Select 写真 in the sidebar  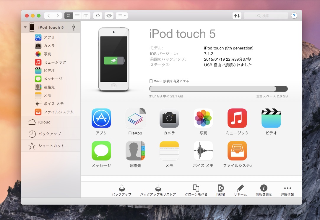click(x=51, y=54)
